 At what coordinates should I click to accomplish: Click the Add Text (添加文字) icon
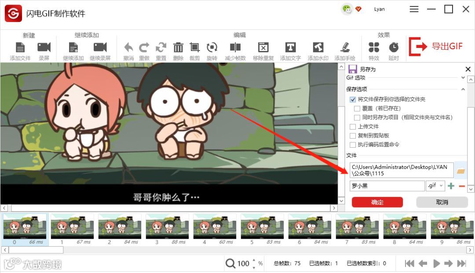click(290, 47)
